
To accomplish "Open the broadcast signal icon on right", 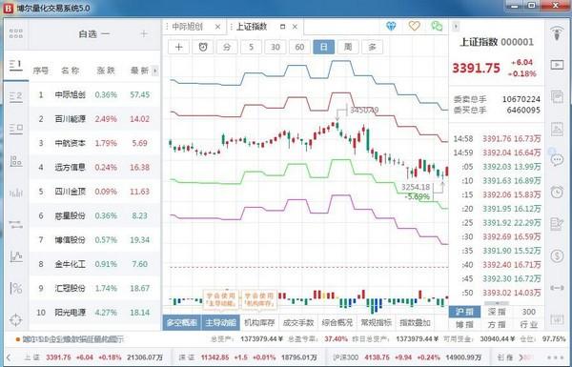I will tap(557, 33).
